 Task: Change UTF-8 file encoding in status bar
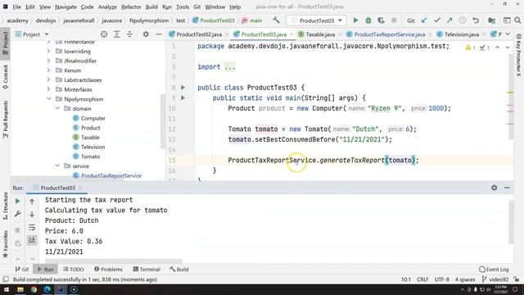pos(442,279)
